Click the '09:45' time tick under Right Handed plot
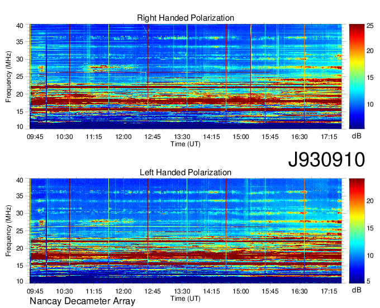This screenshot has width=380, height=308. tap(35, 137)
